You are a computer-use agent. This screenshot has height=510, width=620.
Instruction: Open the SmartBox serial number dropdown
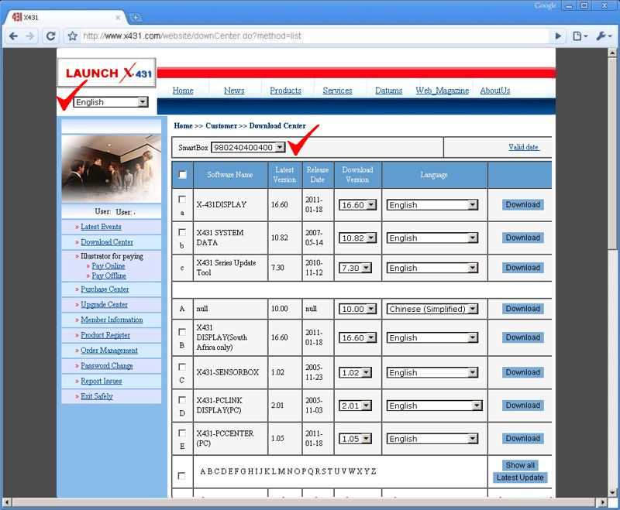point(248,147)
